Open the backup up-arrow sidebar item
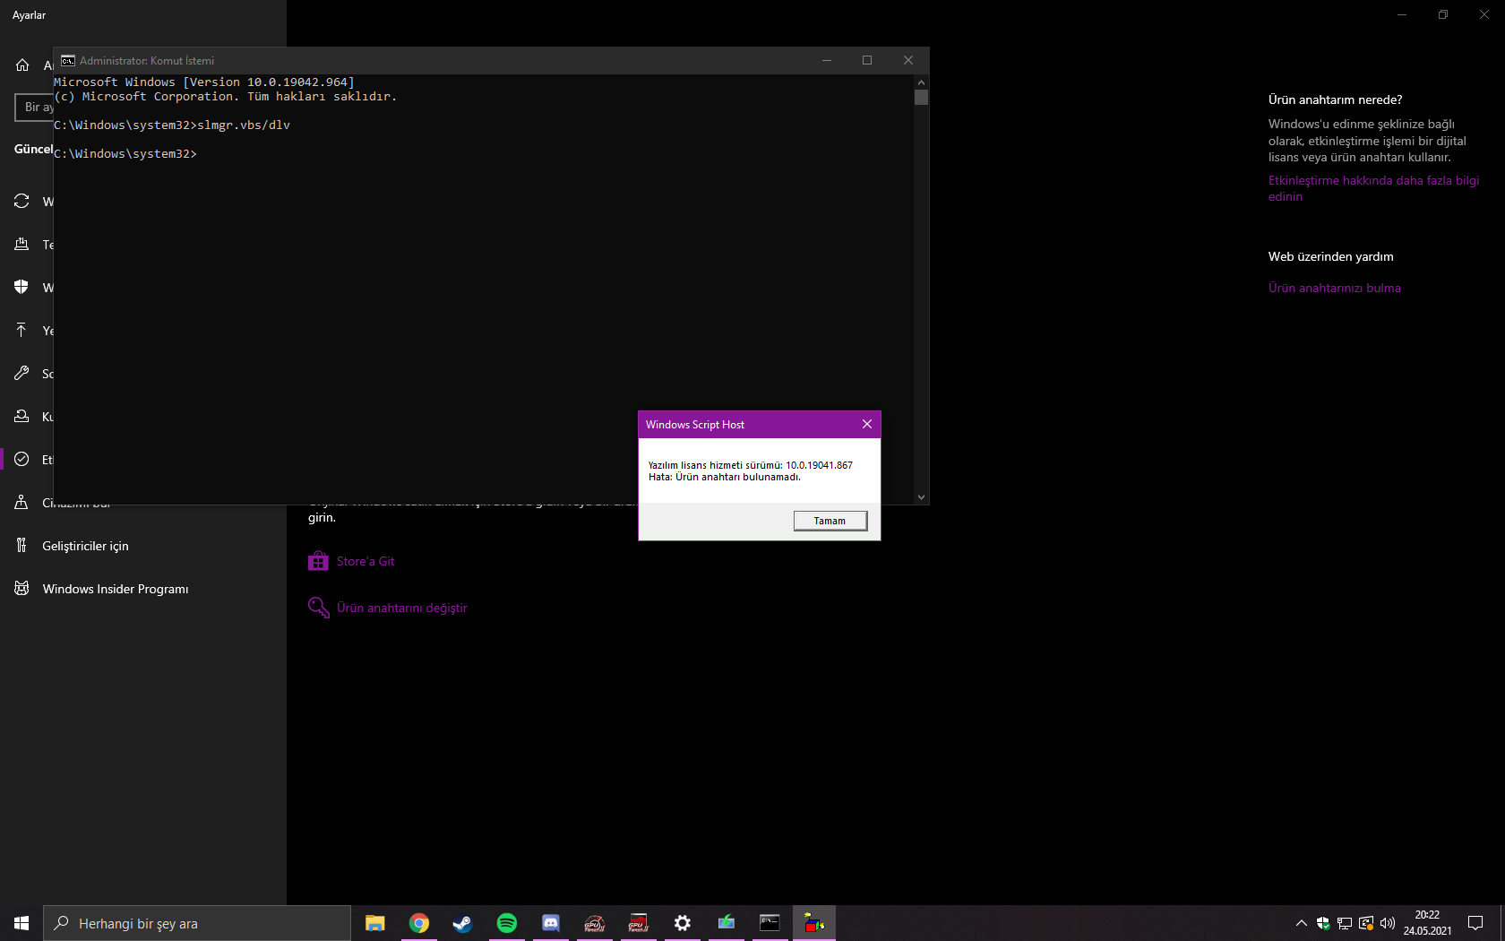Viewport: 1505px width, 941px height. 21,331
